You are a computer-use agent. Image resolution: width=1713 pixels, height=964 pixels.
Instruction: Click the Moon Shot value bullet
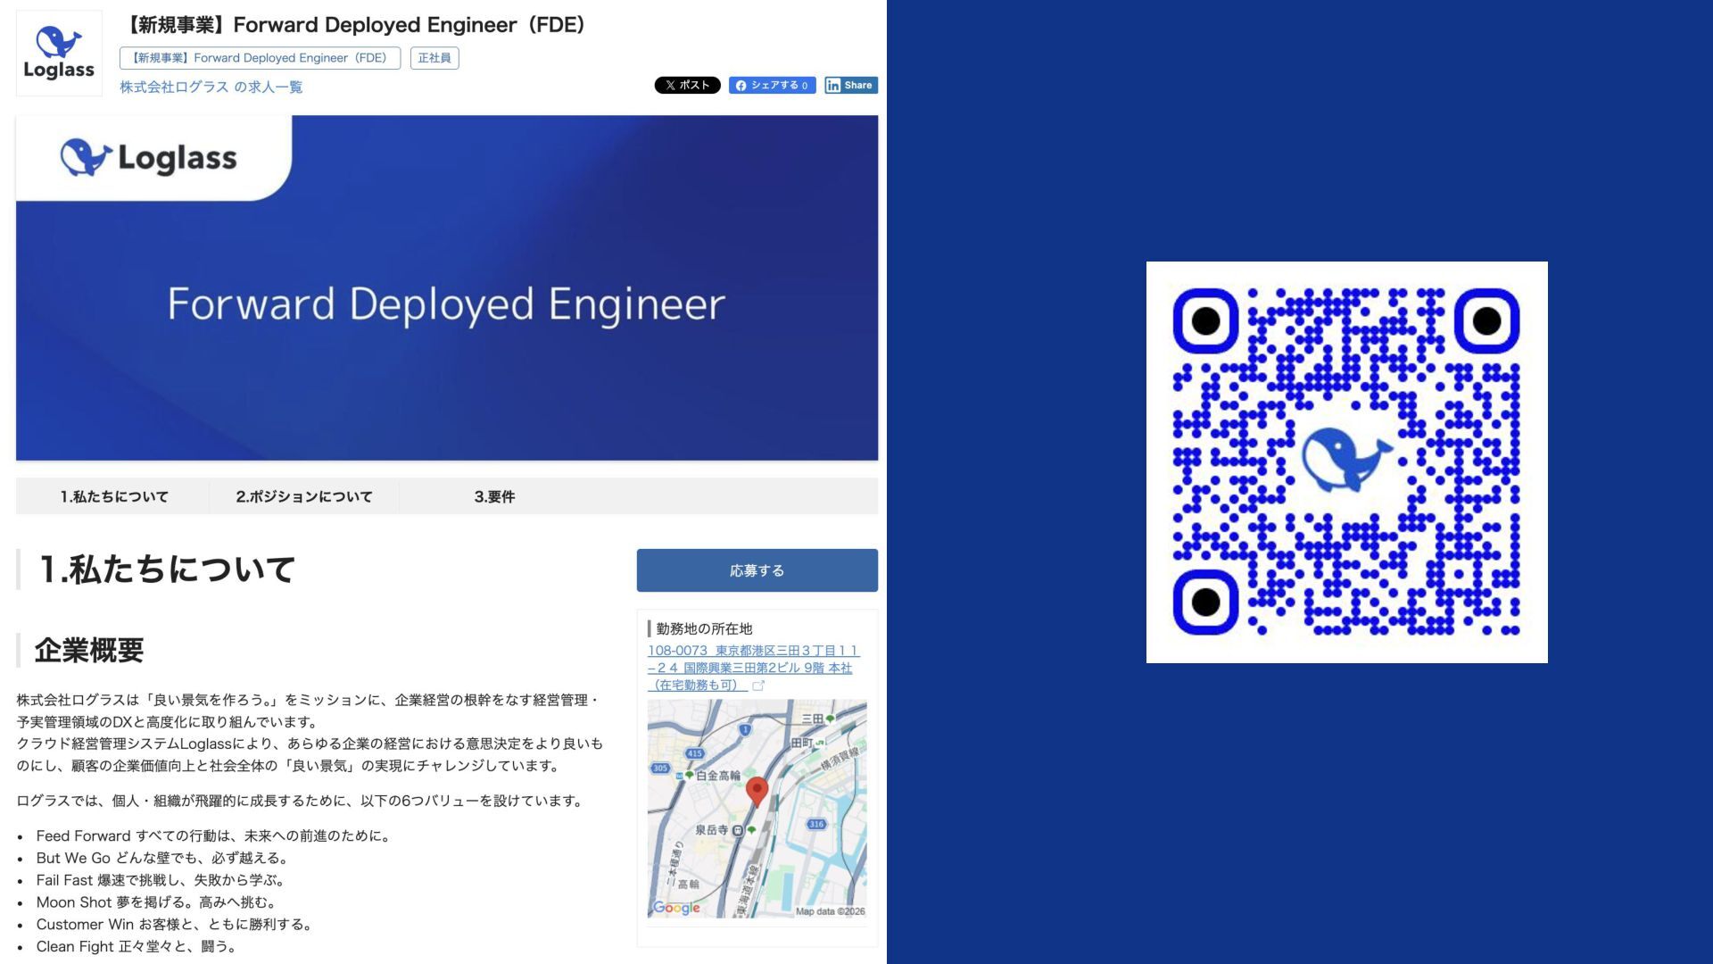159,902
